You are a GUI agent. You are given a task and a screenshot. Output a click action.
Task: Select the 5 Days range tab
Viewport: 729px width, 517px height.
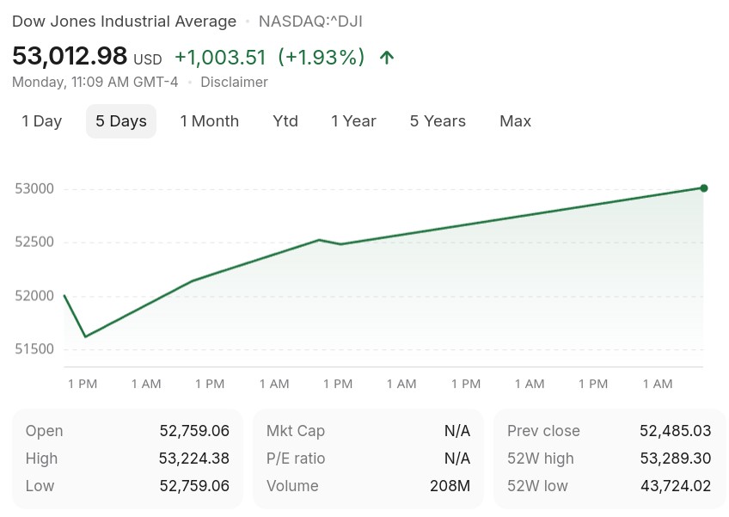121,121
